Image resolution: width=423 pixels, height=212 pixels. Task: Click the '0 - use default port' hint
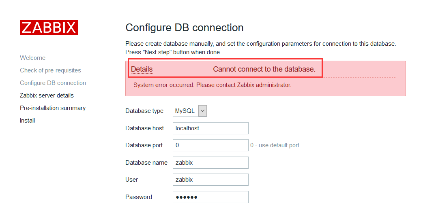tap(275, 145)
